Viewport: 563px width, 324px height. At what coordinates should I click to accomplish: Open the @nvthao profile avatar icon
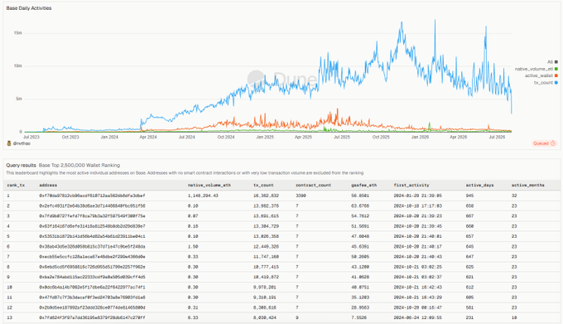9,143
